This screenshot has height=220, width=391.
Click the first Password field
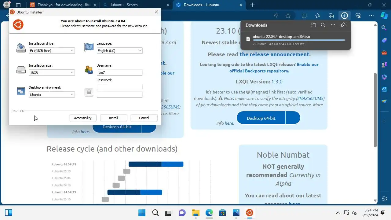point(119,87)
